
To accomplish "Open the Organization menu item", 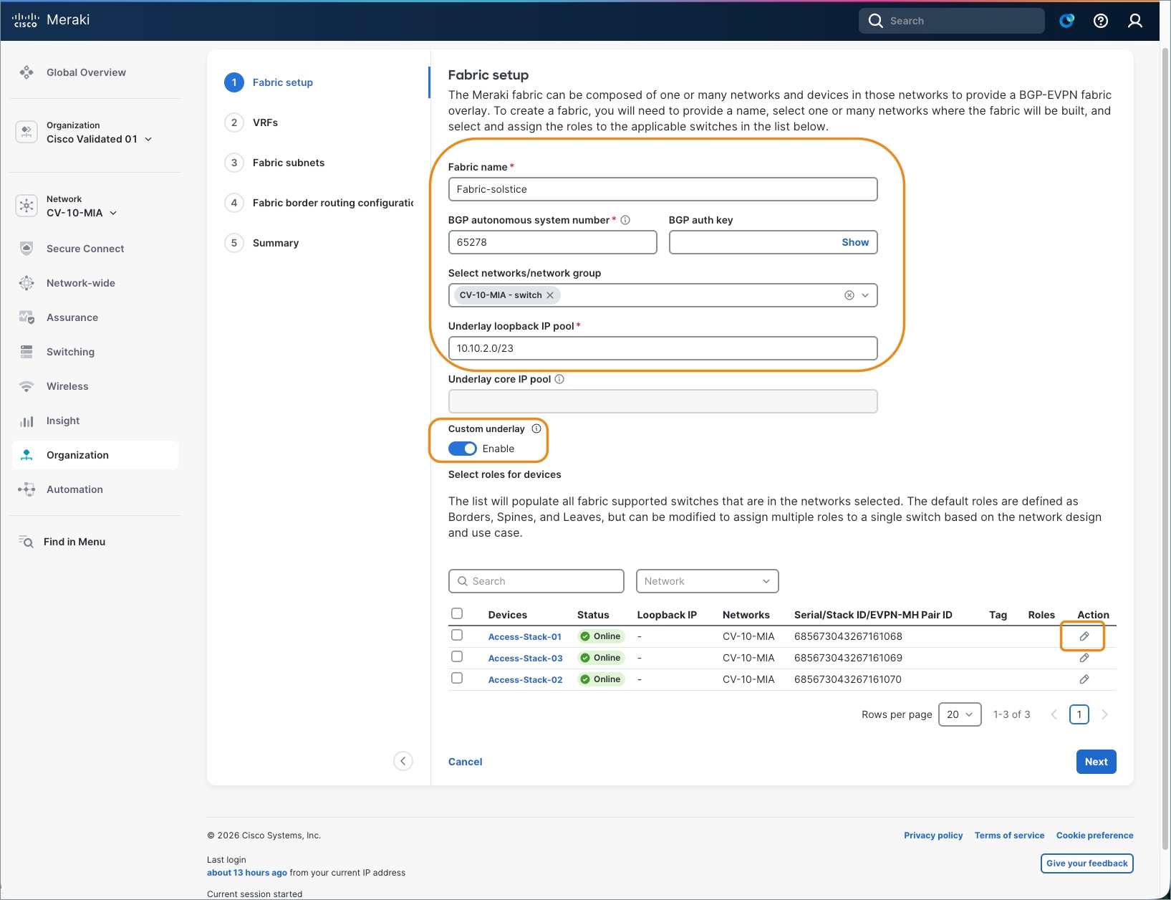I will [x=95, y=455].
